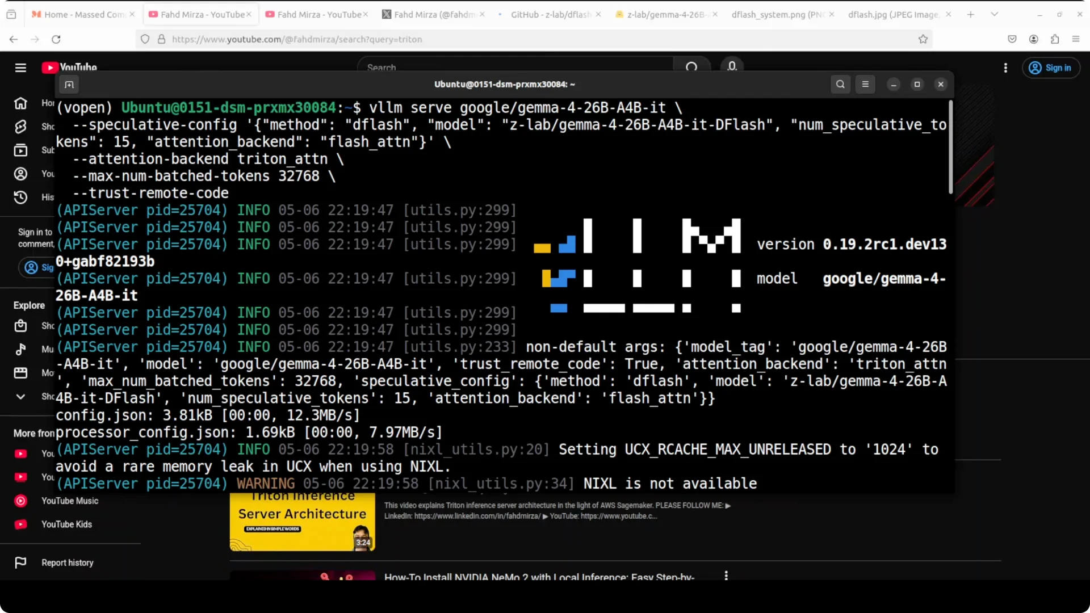The image size is (1090, 613).
Task: Click the URL address bar
Action: [x=534, y=39]
